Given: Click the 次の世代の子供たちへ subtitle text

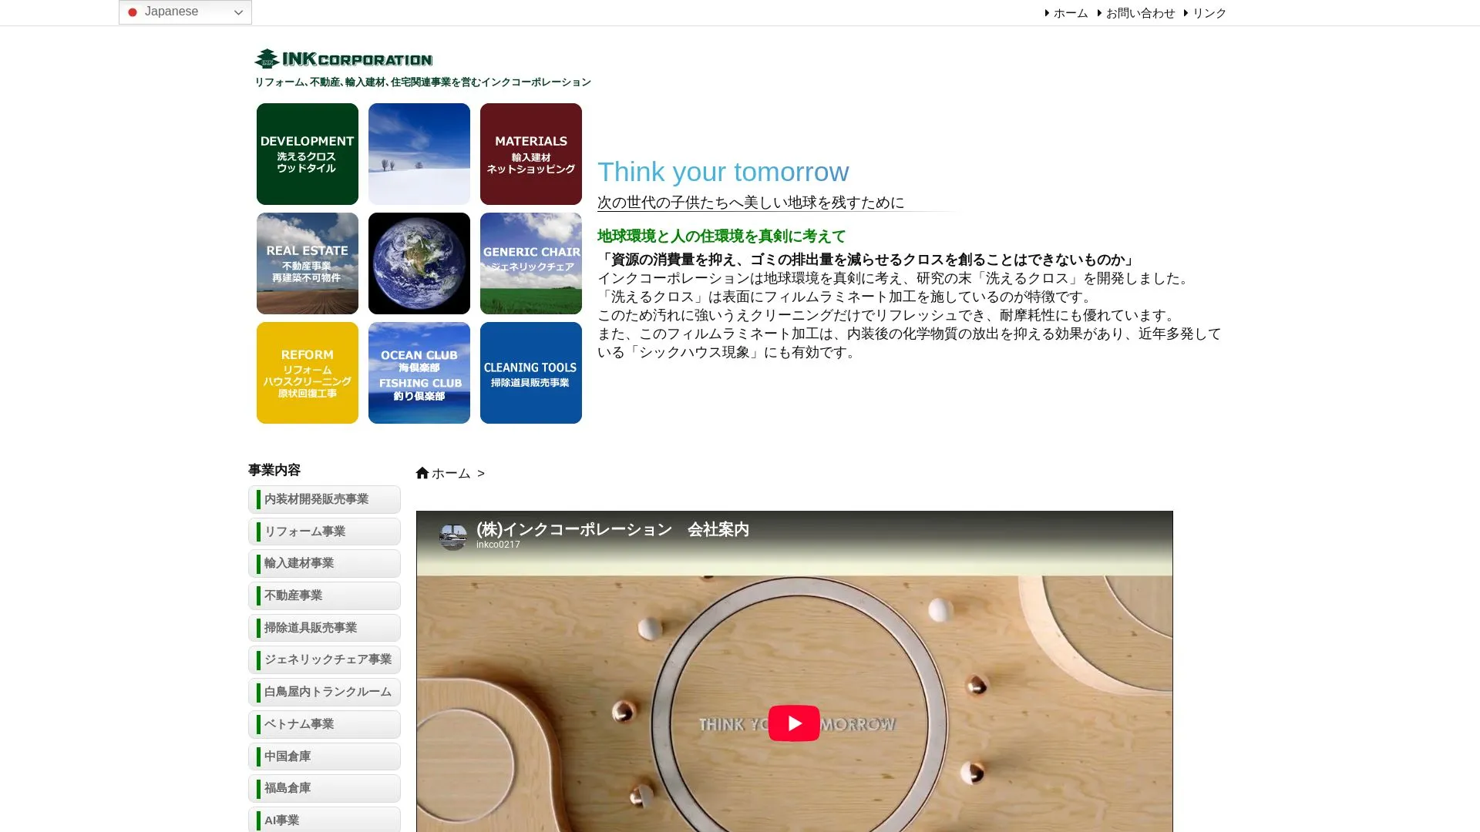Looking at the screenshot, I should click(751, 203).
